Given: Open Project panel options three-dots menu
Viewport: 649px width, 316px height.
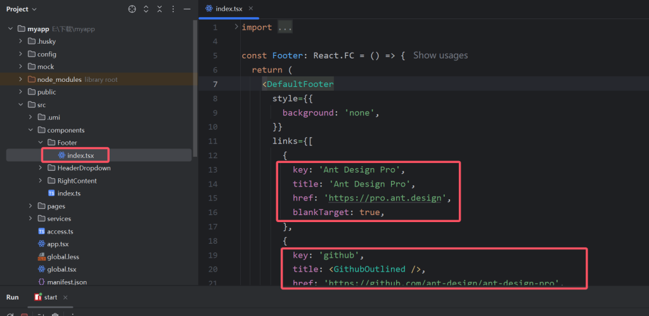Looking at the screenshot, I should (x=173, y=9).
